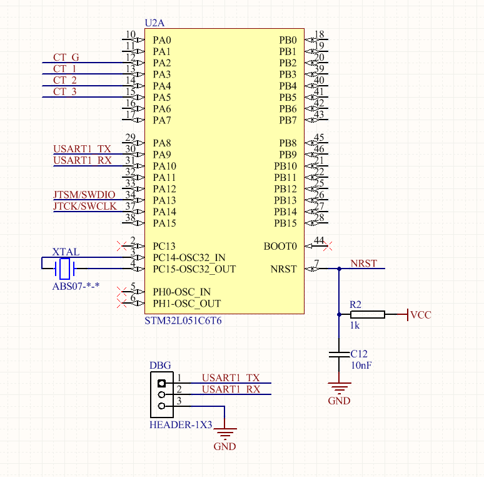This screenshot has height=477, width=484.
Task: Click the PH0-OSC_IN pin name
Action: point(181,292)
